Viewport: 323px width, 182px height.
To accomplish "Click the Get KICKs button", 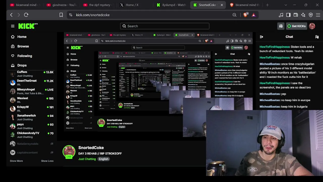I will pyautogui.click(x=297, y=26).
